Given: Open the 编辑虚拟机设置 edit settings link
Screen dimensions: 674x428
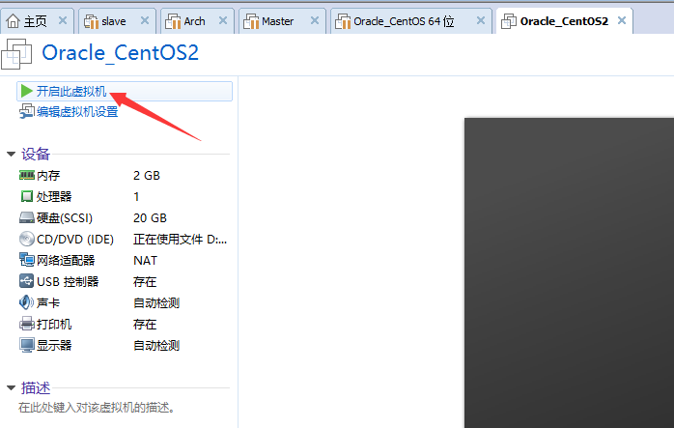Looking at the screenshot, I should coord(77,112).
